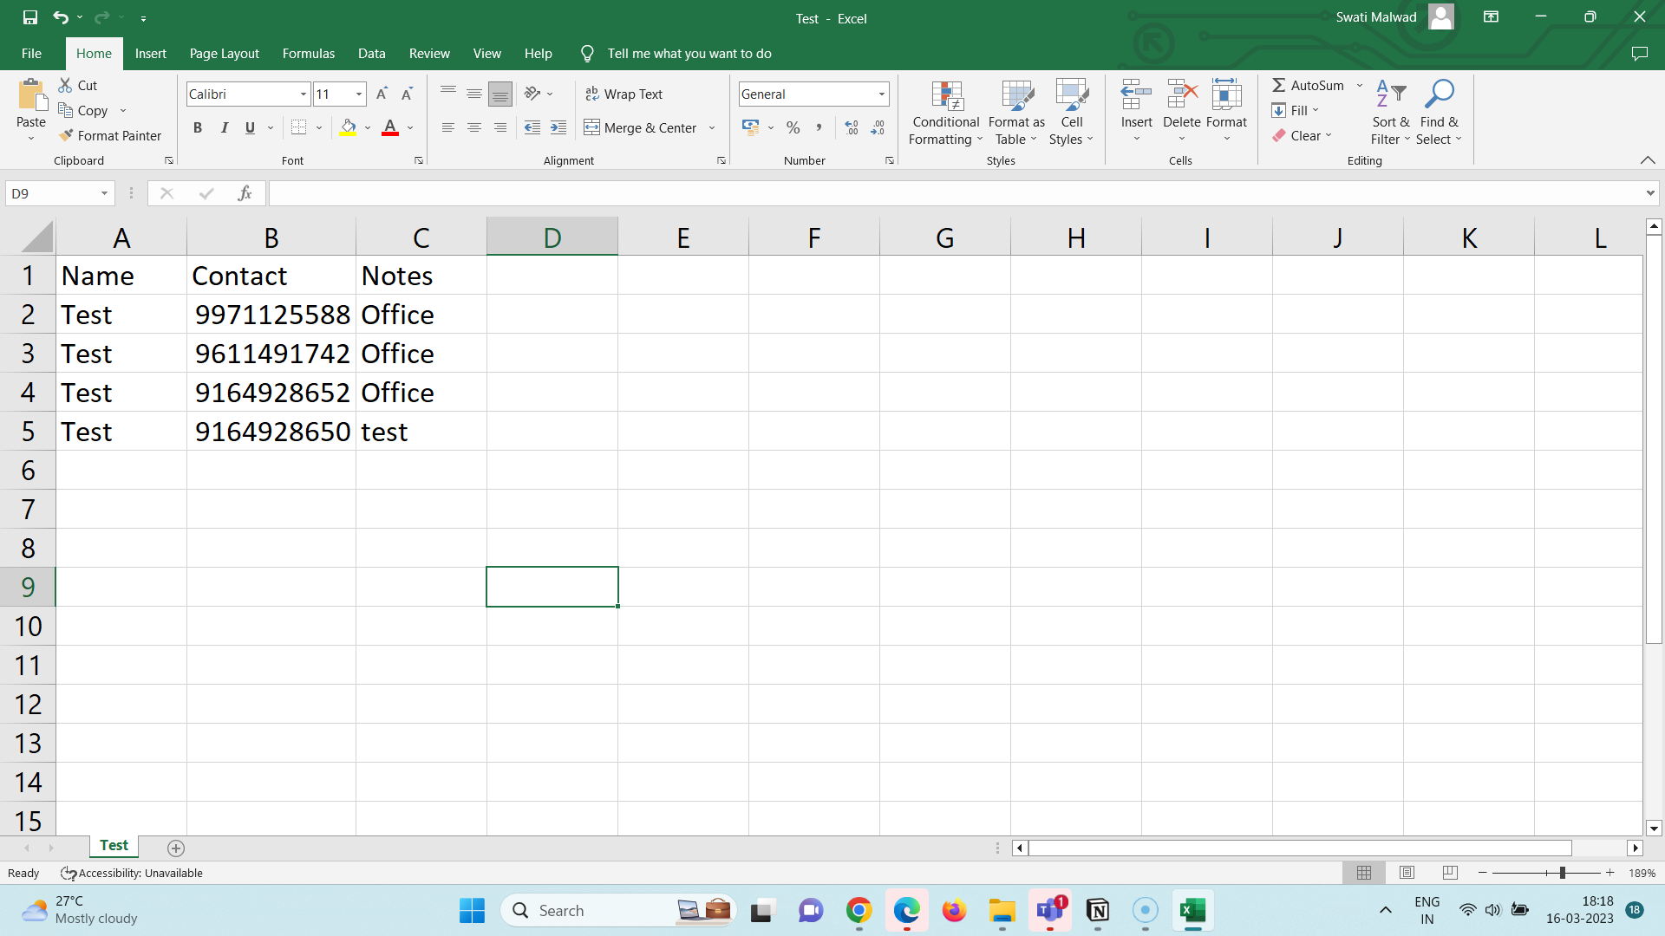Screen dimensions: 1665x936
Task: Expand the Merge & Center dropdown arrow
Action: [712, 127]
